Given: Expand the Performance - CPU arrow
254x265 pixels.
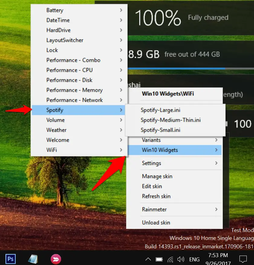Looking at the screenshot, I should [121, 70].
